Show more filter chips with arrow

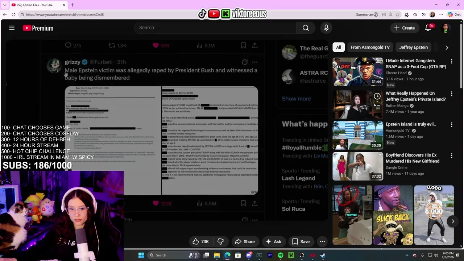[x=447, y=47]
